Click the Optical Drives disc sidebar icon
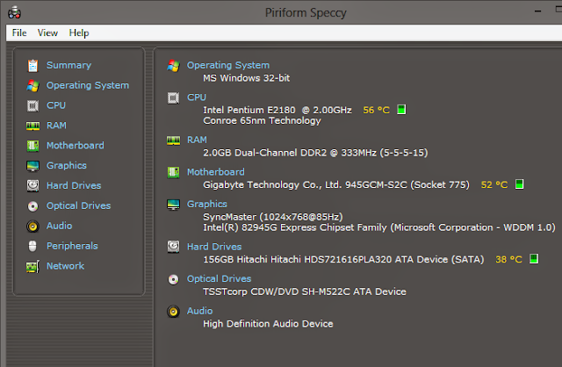 point(32,206)
